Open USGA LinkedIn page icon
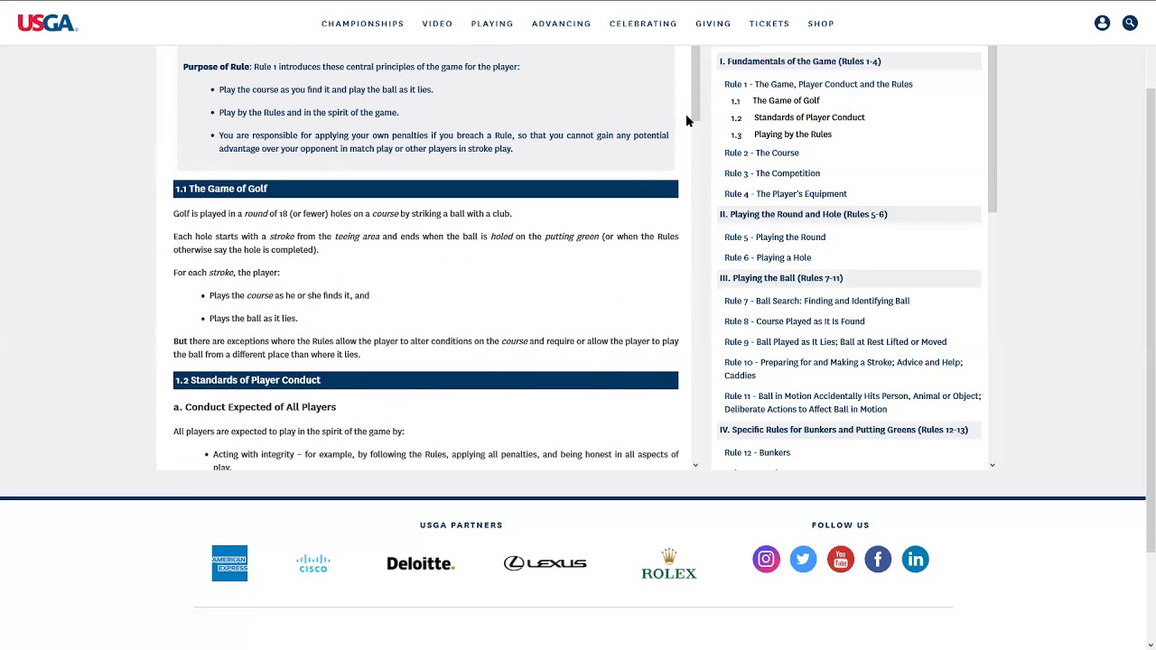Image resolution: width=1156 pixels, height=650 pixels. point(915,560)
